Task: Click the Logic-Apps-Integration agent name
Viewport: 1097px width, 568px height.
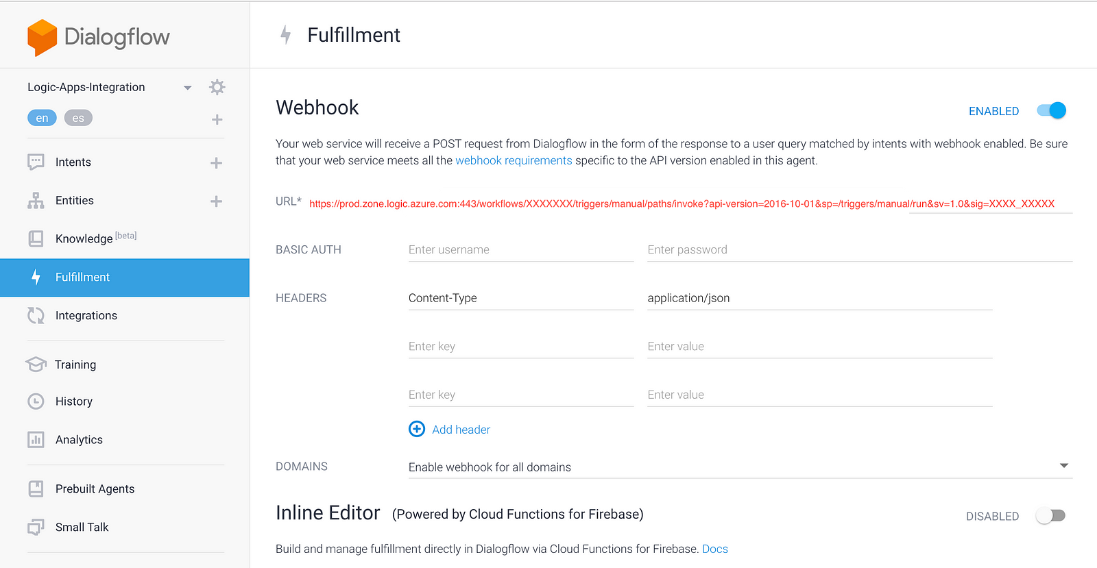Action: (86, 87)
